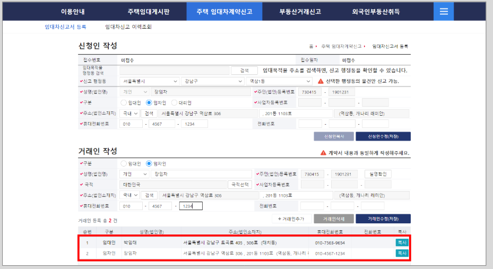Open the applicant 개인 type dropdown
Viewport: 493px width, 269px height.
pyautogui.click(x=134, y=92)
